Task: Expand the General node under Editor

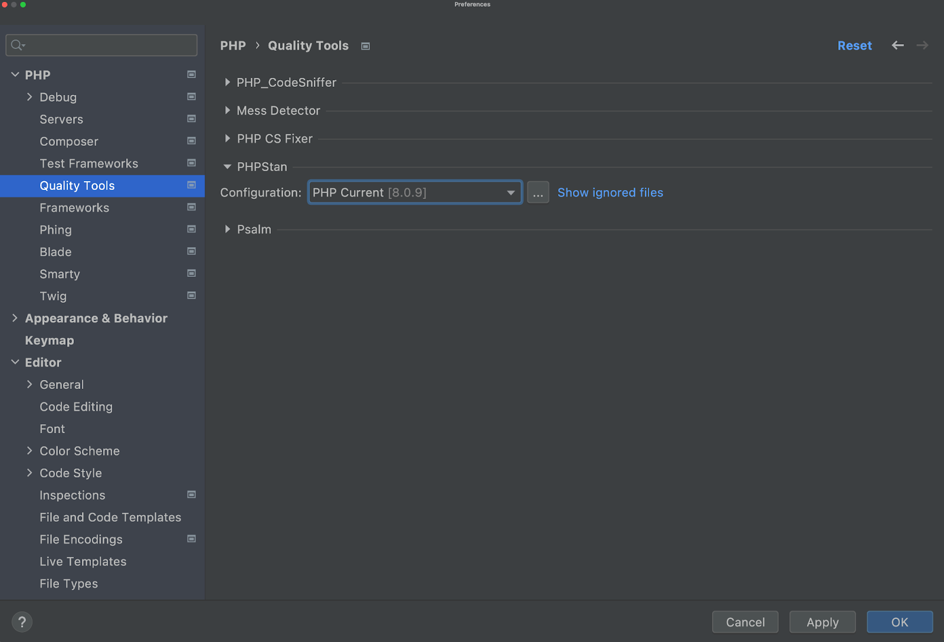Action: coord(29,384)
